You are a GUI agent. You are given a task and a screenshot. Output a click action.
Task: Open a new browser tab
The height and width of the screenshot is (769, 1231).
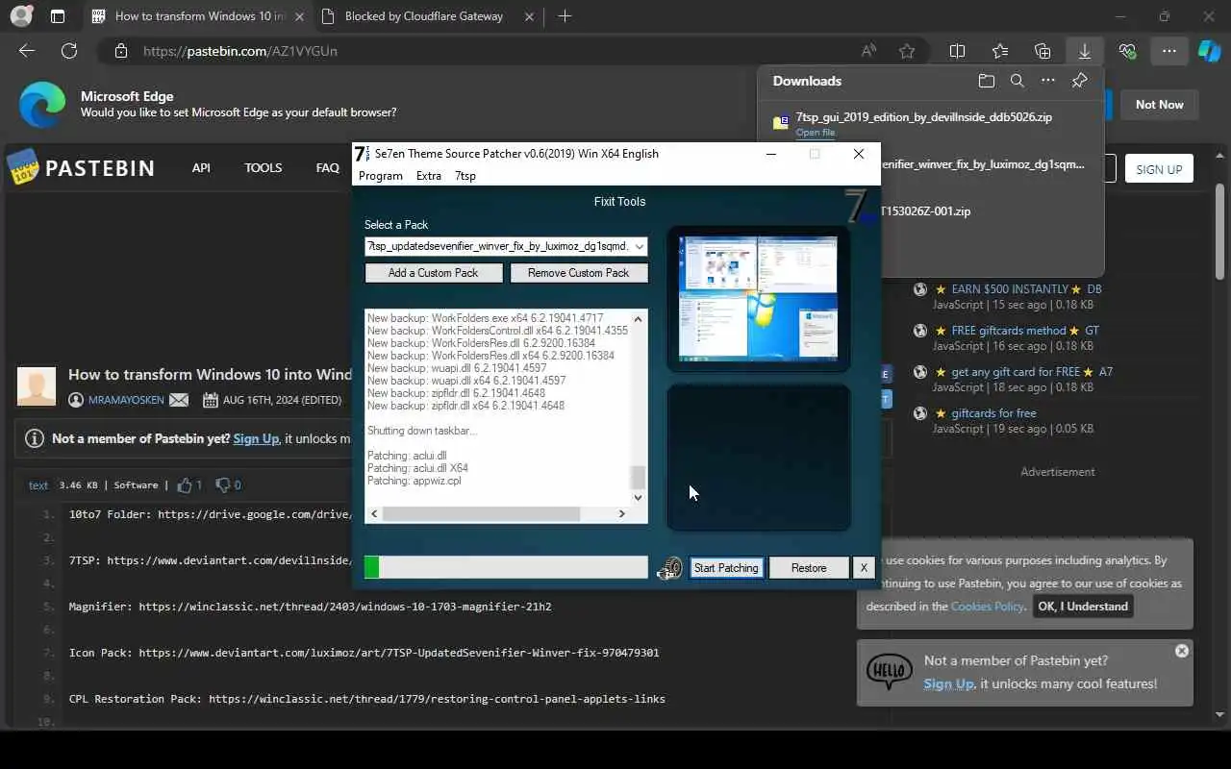565,16
